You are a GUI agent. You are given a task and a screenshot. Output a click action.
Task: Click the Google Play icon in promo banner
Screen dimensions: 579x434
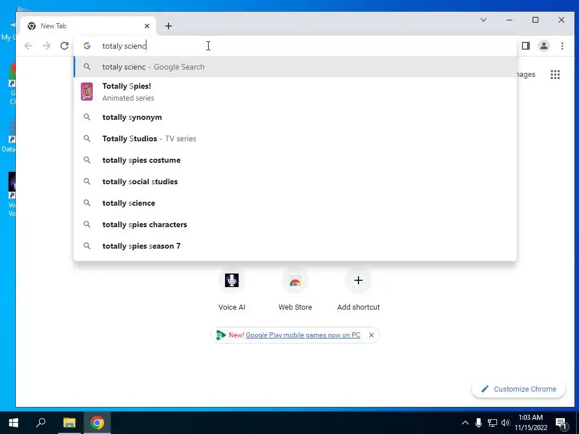[x=221, y=335]
